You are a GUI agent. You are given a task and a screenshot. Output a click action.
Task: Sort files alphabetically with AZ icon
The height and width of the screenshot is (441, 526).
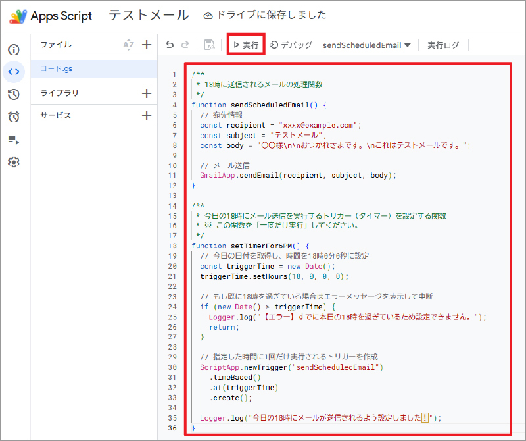128,45
